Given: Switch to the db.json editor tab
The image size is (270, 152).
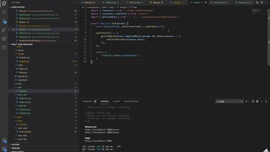Looking at the screenshot, I should pos(157,3).
